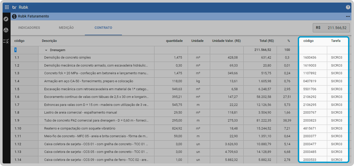The image size is (354, 166).
Task: Open help question mark icon
Action: pos(348,7)
